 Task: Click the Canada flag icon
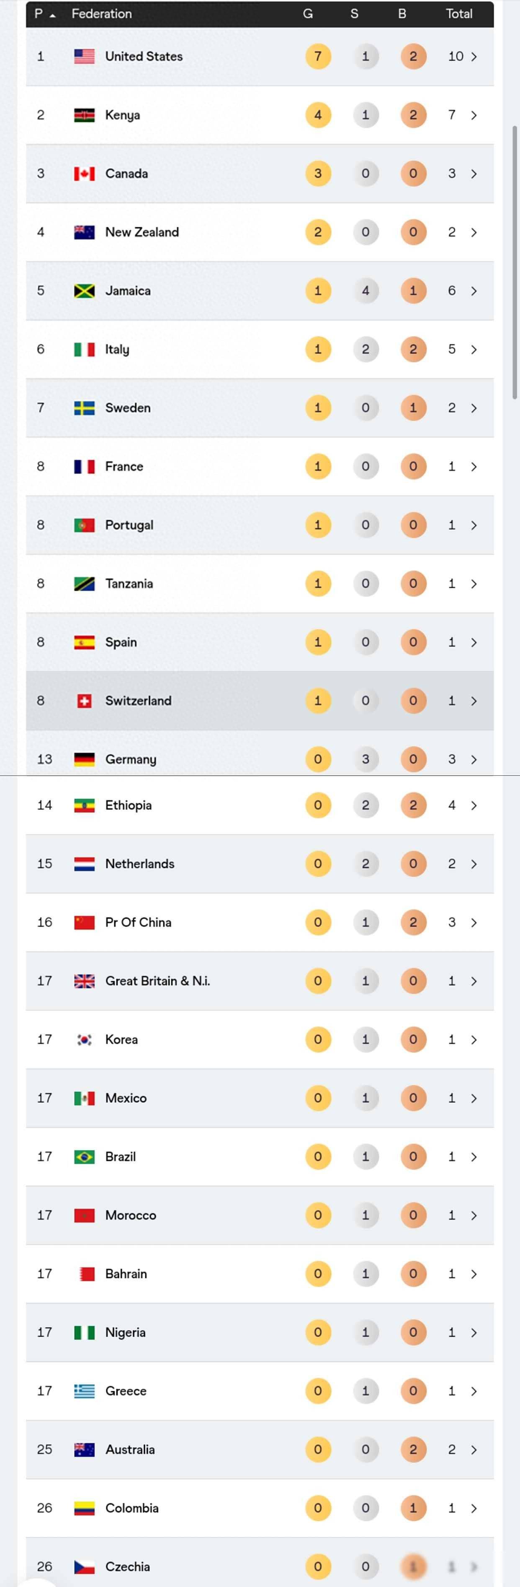tap(84, 174)
